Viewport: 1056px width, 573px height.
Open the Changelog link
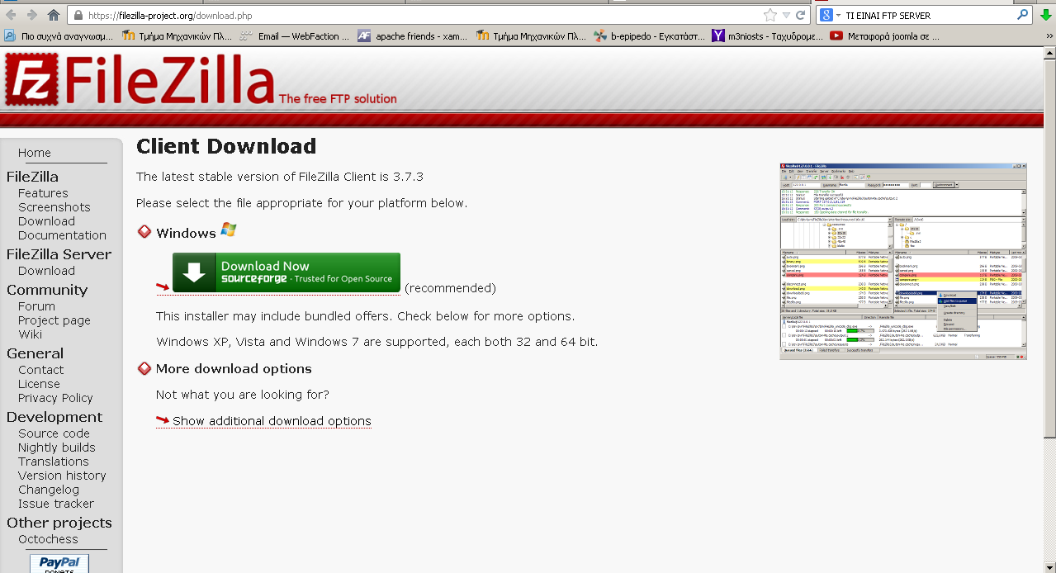click(49, 490)
